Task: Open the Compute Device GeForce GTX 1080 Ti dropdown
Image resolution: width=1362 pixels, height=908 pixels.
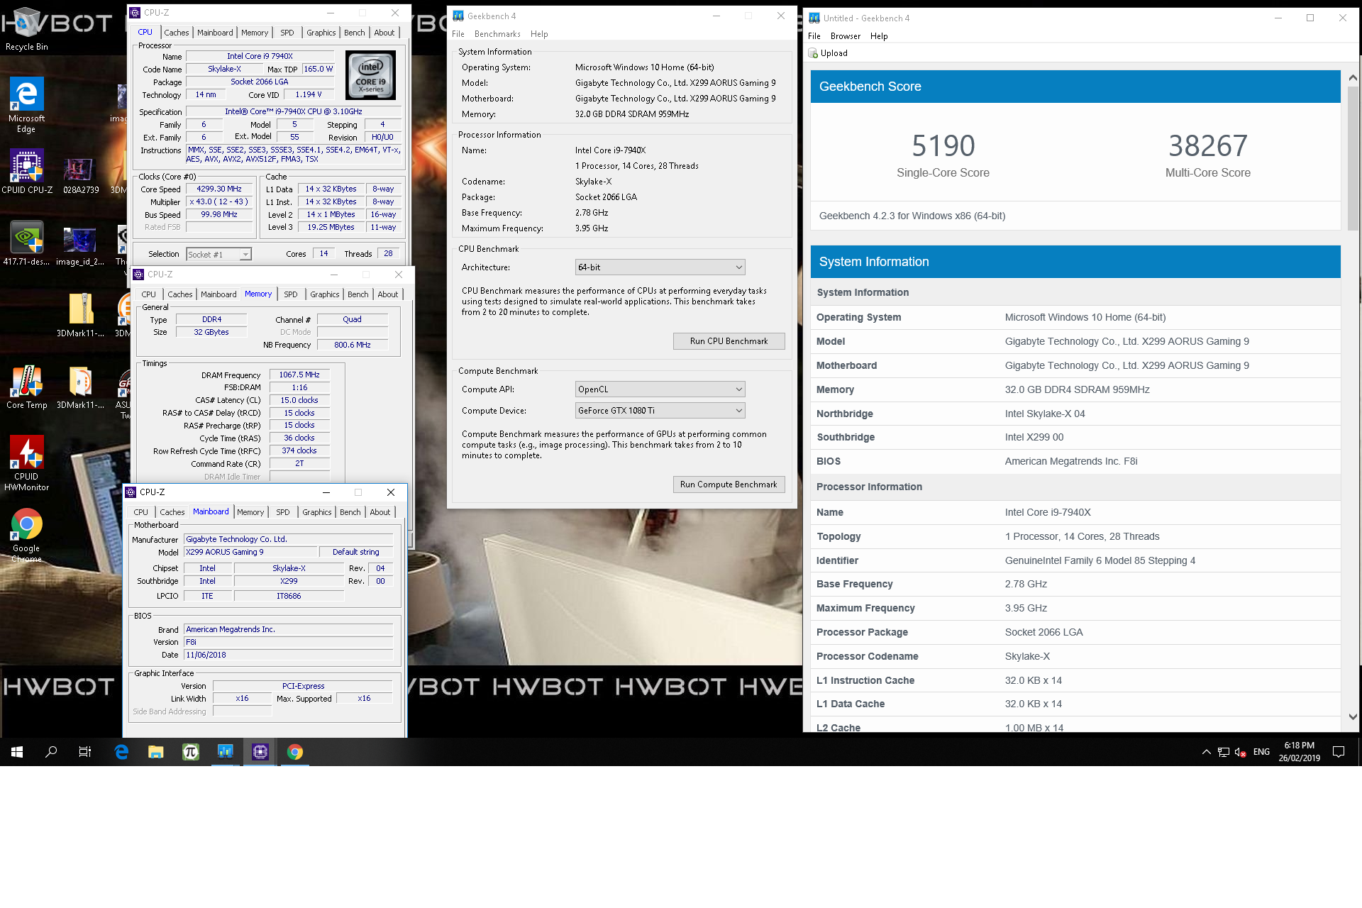Action: click(x=660, y=411)
